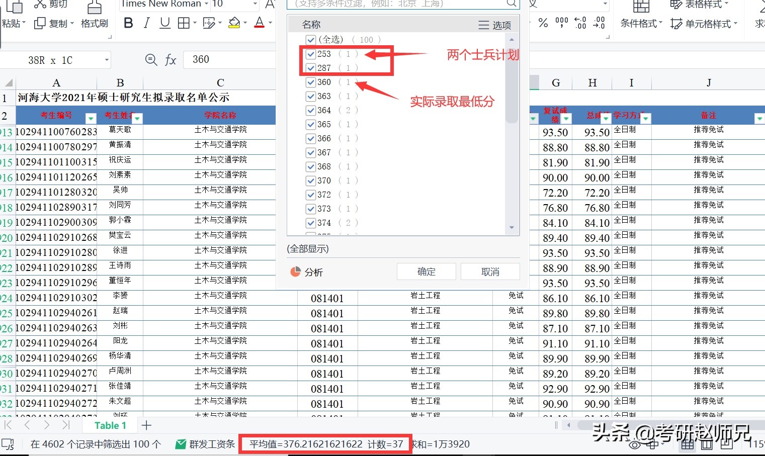Toggle the (全选) select-all checkbox
This screenshot has width=765, height=456.
point(310,40)
